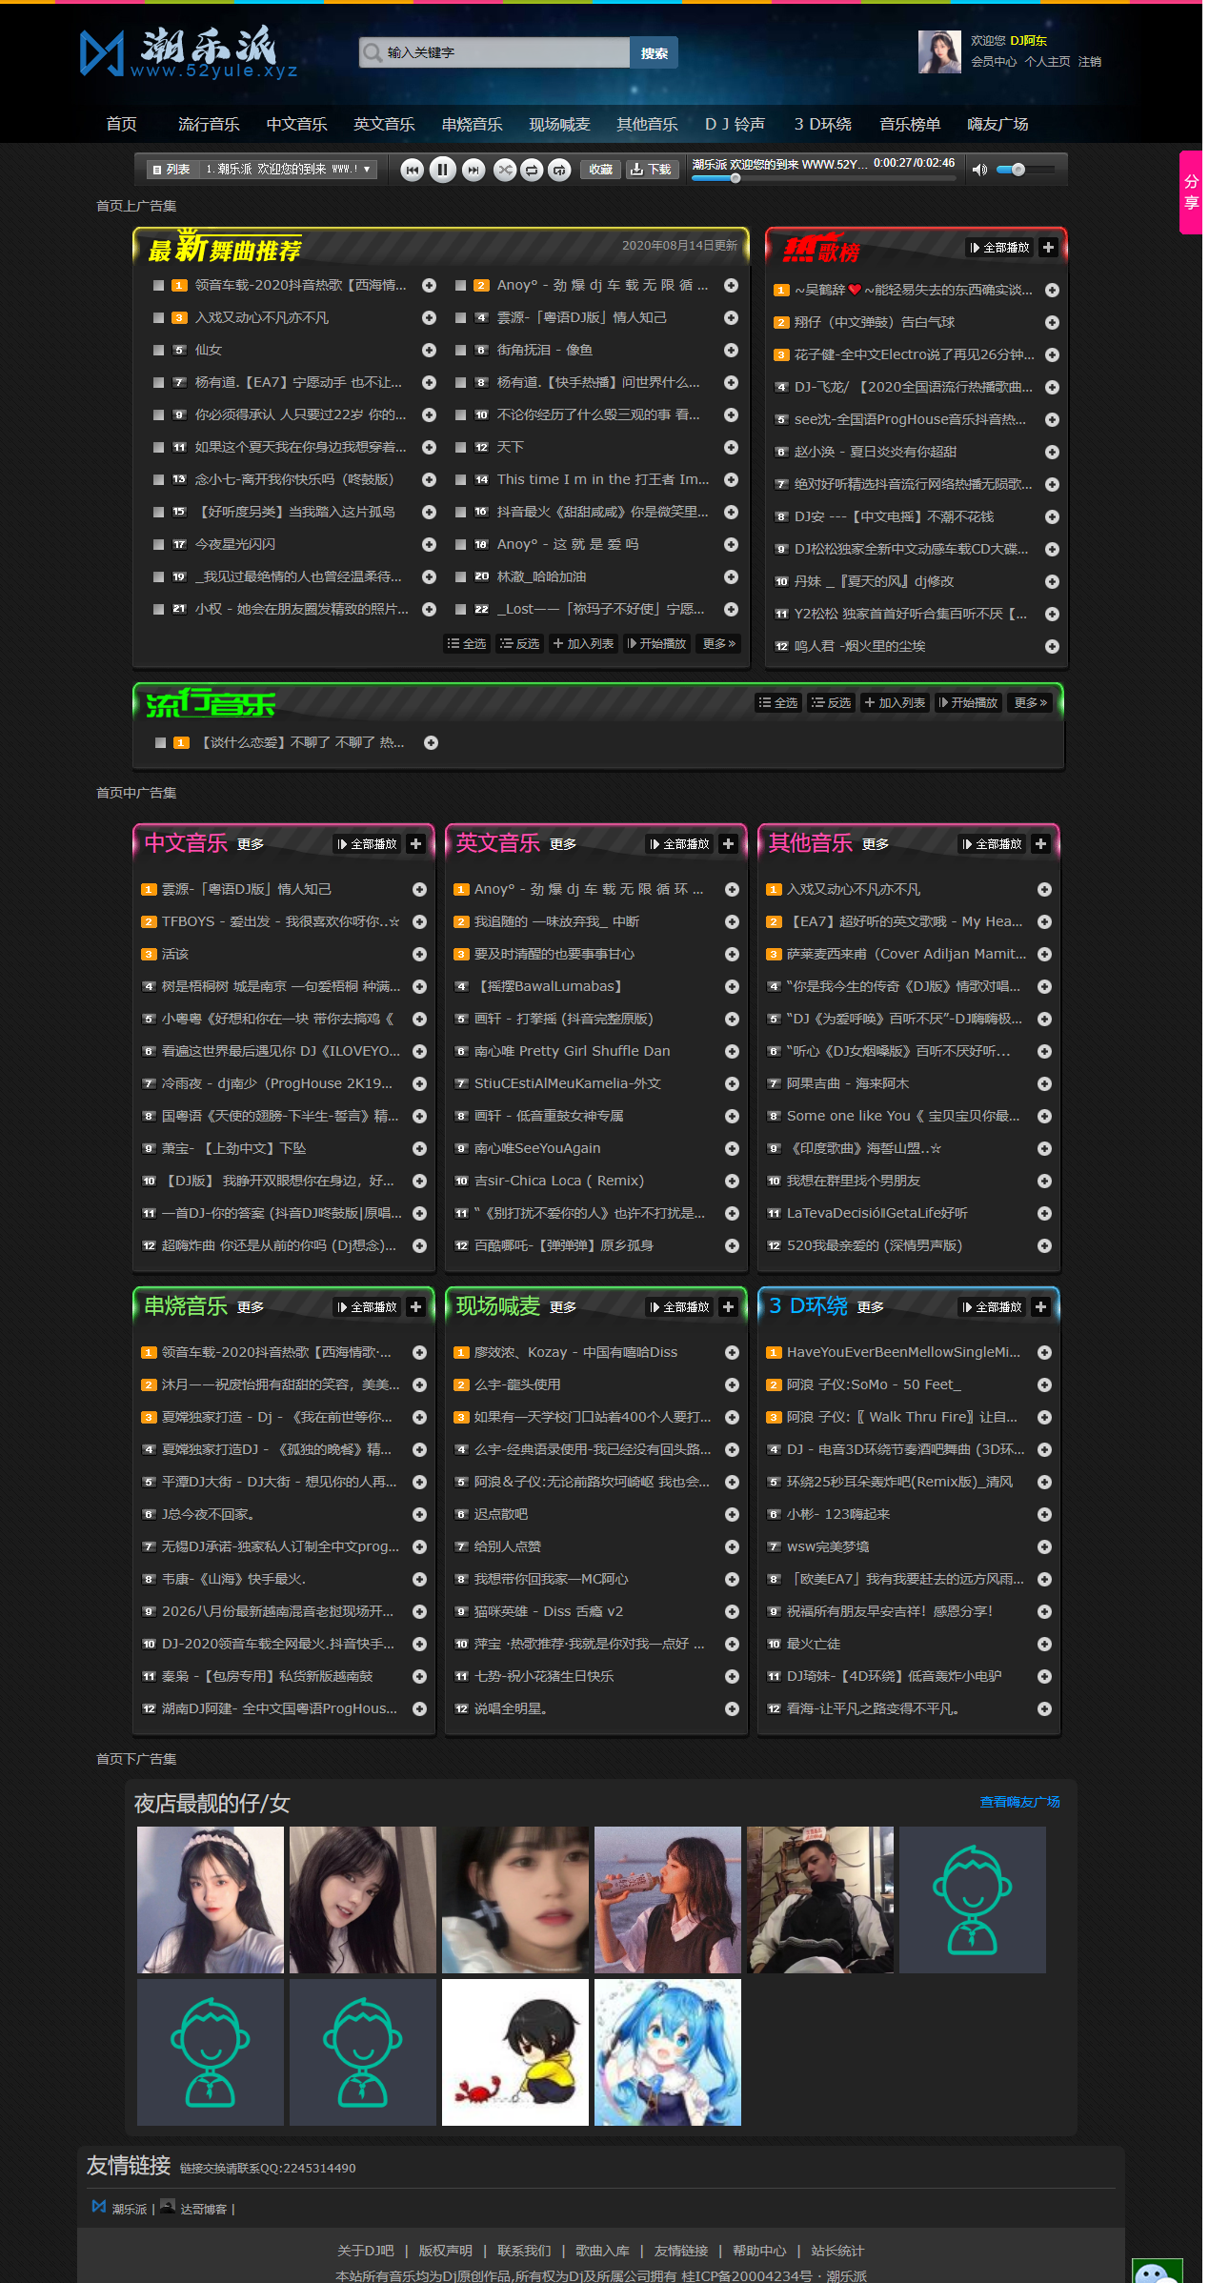Click the 查看嗨友广场 link

[x=1019, y=1802]
